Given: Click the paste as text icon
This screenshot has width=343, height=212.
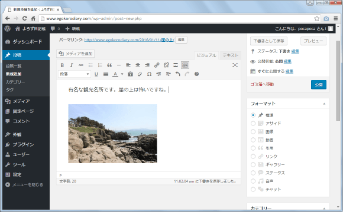Looking at the screenshot, I should point(130,74).
